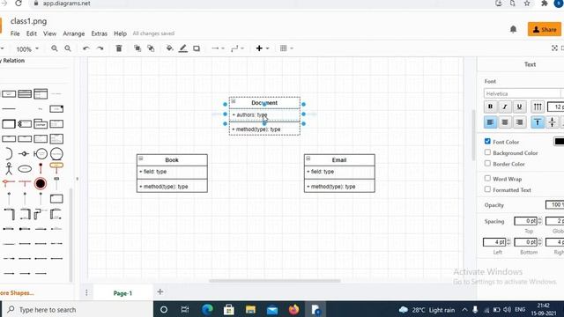
Task: Delete selection with the trash icon
Action: 119,48
